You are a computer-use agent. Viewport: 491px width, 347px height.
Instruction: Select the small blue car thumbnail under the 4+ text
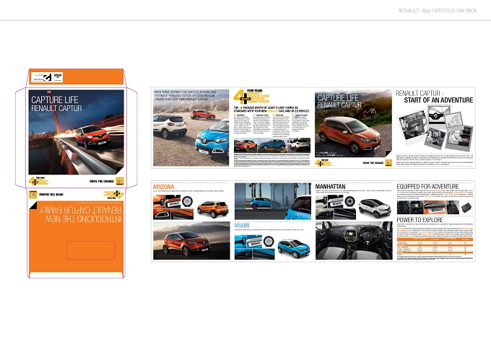click(272, 145)
